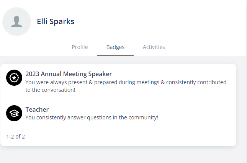Click the black underline beneath the Badges tab

115,56
